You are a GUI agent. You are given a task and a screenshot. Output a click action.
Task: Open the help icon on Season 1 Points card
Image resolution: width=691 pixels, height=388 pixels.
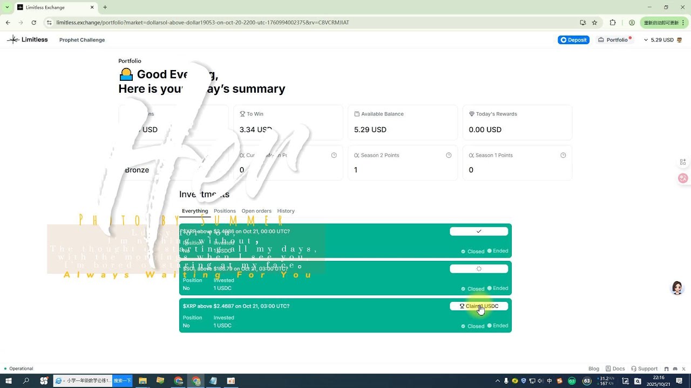pos(563,155)
